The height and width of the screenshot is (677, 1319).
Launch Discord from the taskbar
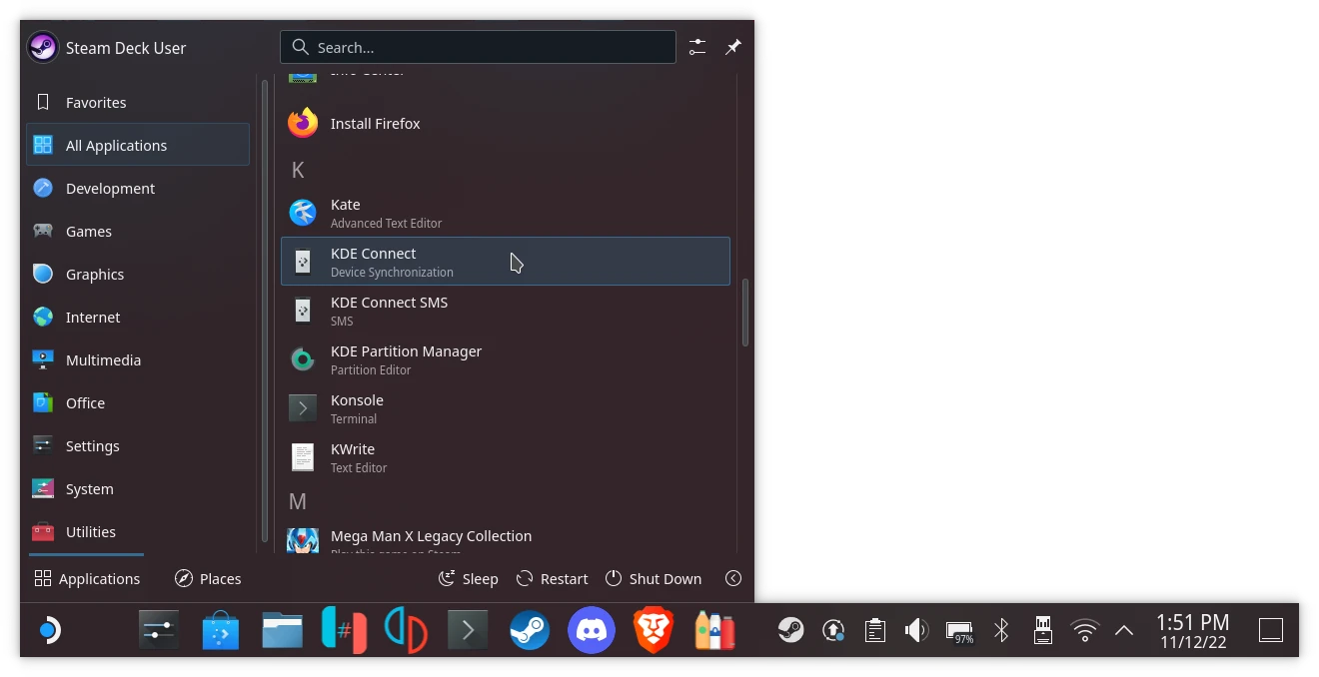592,630
